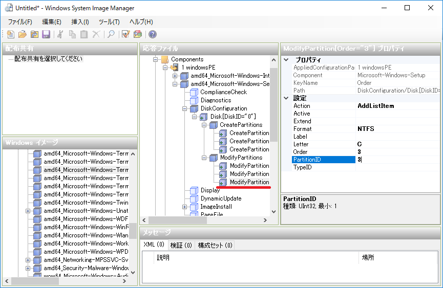Switch to the 検証 (0) tab
This screenshot has height=288, width=443.
click(x=181, y=246)
